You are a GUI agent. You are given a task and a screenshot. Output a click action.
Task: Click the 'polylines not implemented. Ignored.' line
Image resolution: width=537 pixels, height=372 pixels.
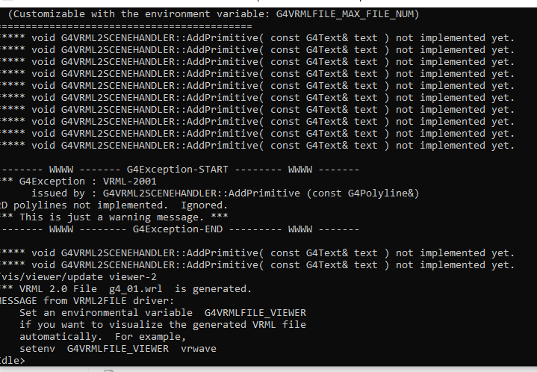click(x=114, y=205)
